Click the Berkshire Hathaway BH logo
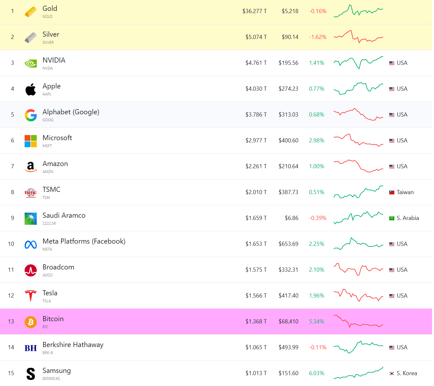Screen dimensions: 434x386 pos(31,348)
